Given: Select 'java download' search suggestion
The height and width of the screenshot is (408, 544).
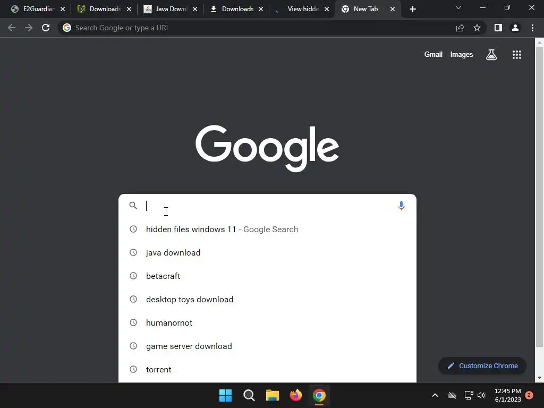Looking at the screenshot, I should [x=267, y=252].
